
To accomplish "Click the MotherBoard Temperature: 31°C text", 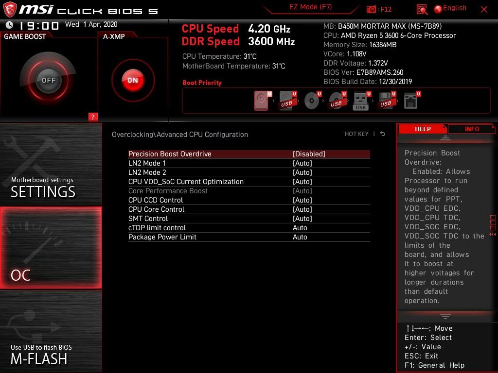I will pos(234,66).
